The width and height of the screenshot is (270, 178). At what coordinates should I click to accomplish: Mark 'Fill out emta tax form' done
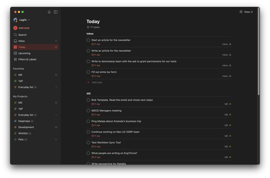pyautogui.click(x=88, y=72)
